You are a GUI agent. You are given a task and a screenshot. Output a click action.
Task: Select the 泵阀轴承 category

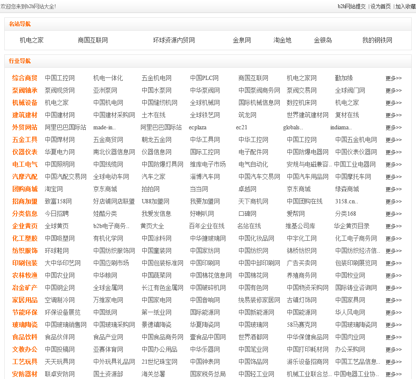[25, 90]
